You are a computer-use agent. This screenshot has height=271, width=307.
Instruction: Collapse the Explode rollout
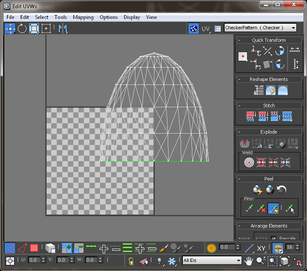[239, 132]
